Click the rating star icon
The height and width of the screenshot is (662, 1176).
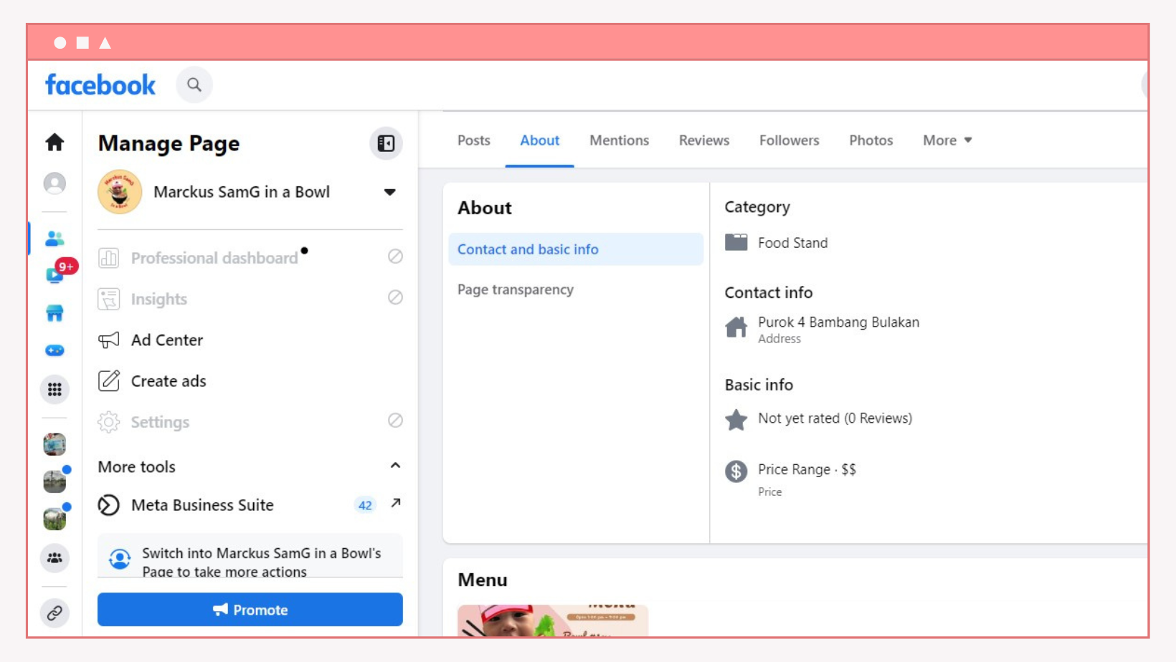pyautogui.click(x=736, y=419)
